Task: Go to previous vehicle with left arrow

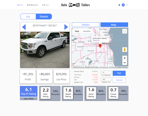Action: [x=24, y=27]
